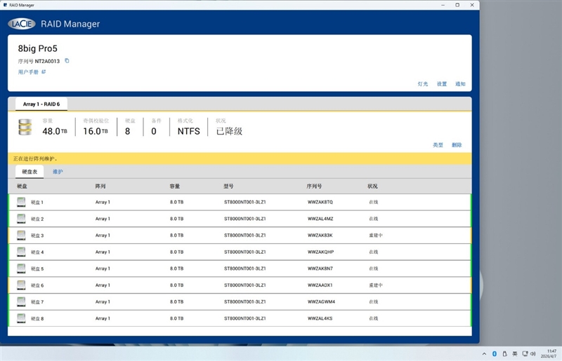Select serial number WWZAL4KS
Viewport: 562px width, 361px height.
[x=320, y=318]
